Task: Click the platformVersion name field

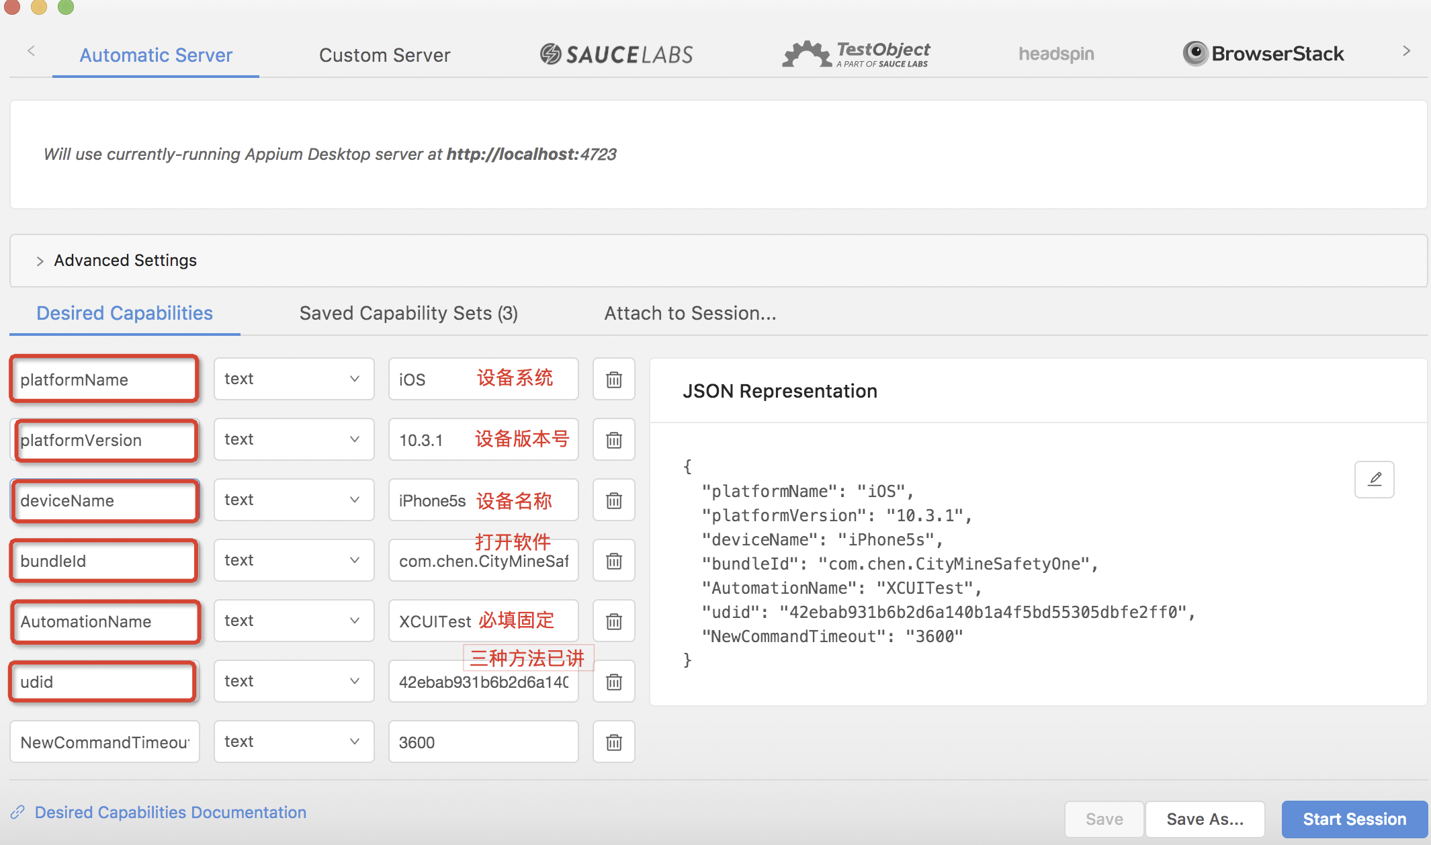Action: 104,440
